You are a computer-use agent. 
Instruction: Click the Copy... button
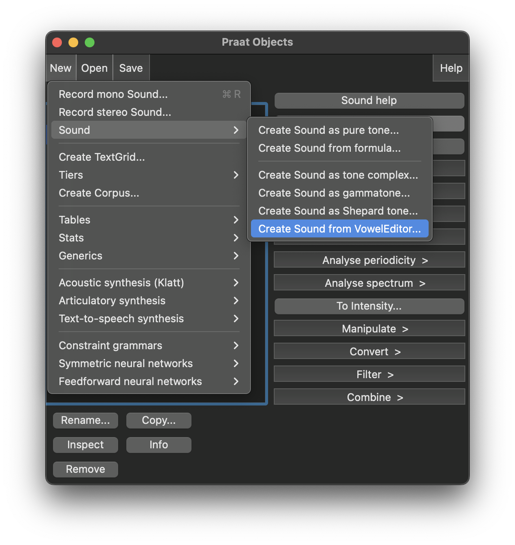tap(159, 420)
